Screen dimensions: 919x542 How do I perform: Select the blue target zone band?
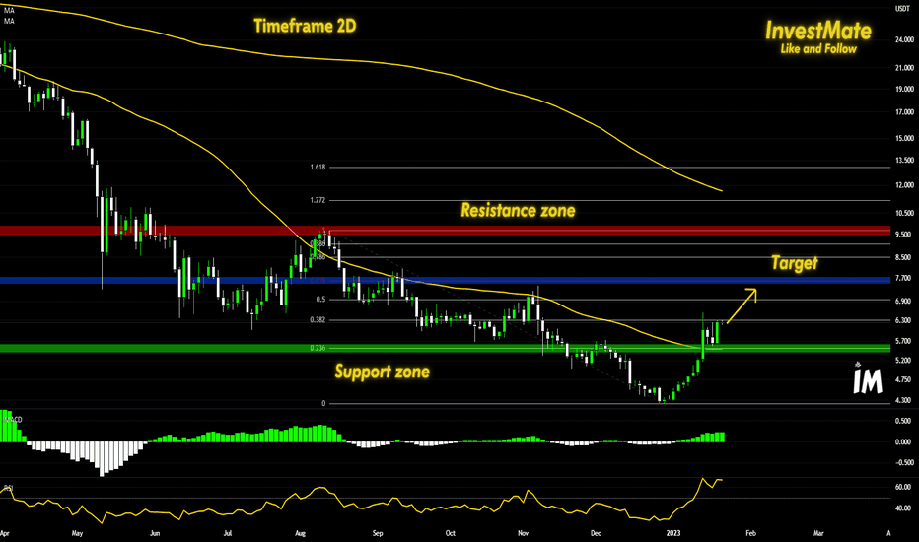(445, 281)
